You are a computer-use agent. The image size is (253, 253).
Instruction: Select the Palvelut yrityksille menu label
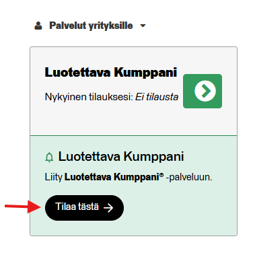point(91,26)
